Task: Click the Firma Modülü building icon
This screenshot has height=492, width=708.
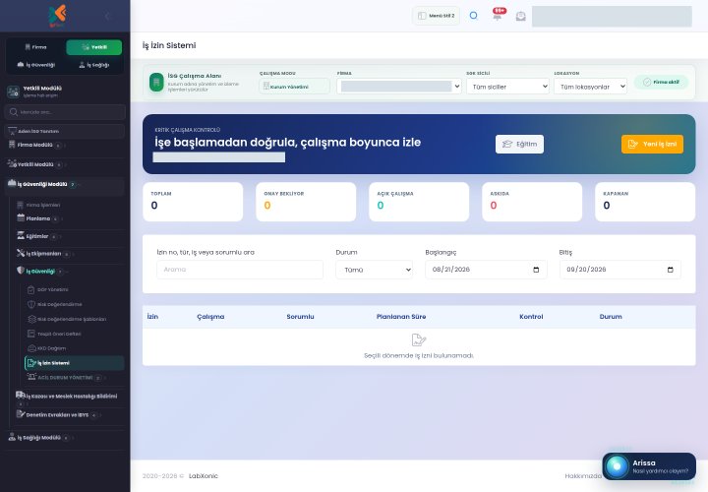Action: pyautogui.click(x=12, y=145)
